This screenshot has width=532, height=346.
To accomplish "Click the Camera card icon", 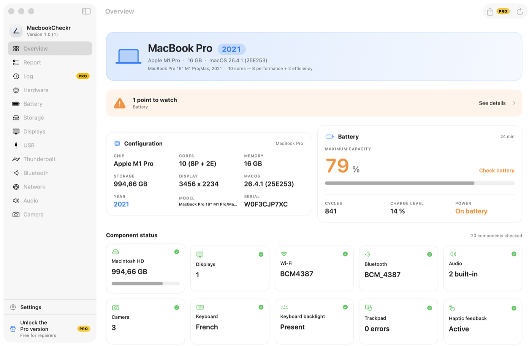I will pos(116,307).
